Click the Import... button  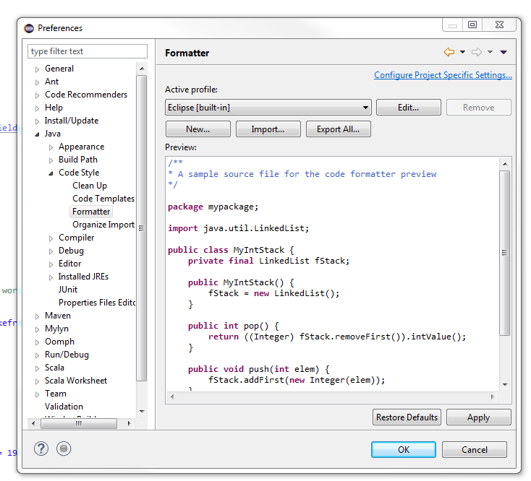tap(268, 129)
